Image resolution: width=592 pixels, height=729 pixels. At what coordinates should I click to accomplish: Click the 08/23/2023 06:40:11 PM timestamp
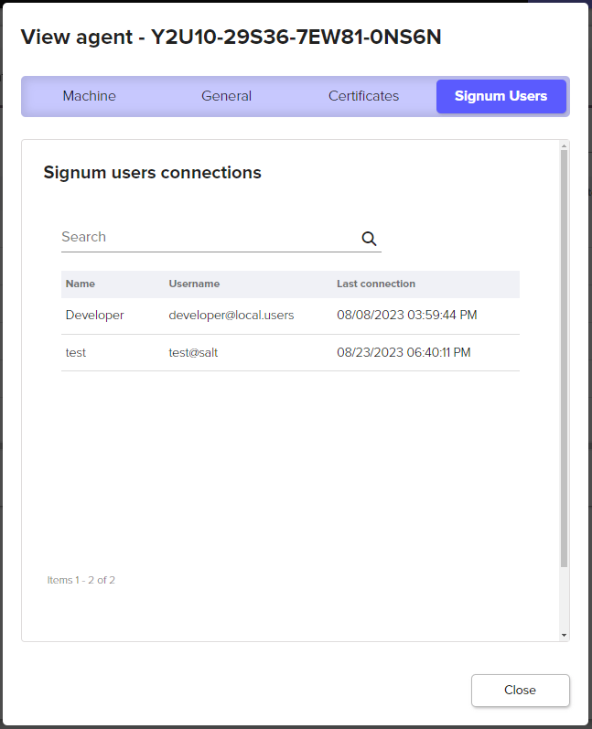pyautogui.click(x=404, y=352)
